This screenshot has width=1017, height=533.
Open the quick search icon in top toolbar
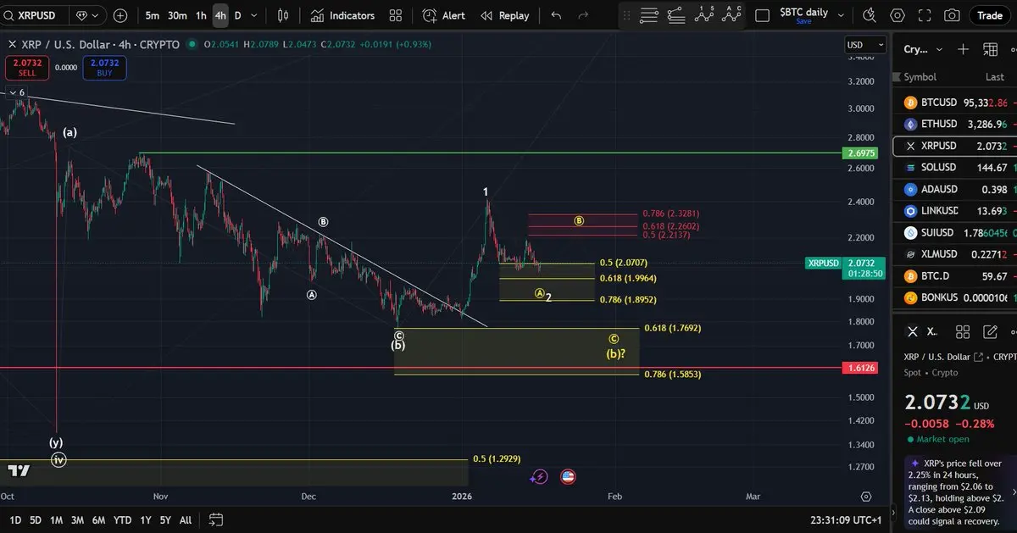pos(870,15)
